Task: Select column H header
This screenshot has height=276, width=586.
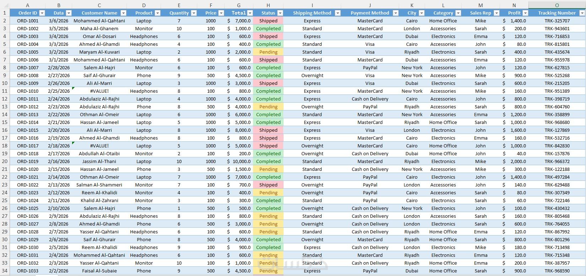Action: 268,5
